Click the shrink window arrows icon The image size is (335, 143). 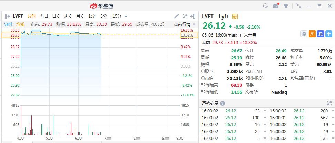[x=299, y=6]
